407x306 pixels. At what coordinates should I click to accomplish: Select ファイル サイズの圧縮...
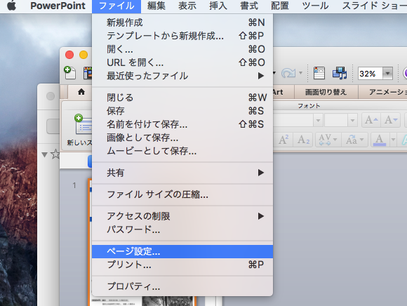(182, 194)
